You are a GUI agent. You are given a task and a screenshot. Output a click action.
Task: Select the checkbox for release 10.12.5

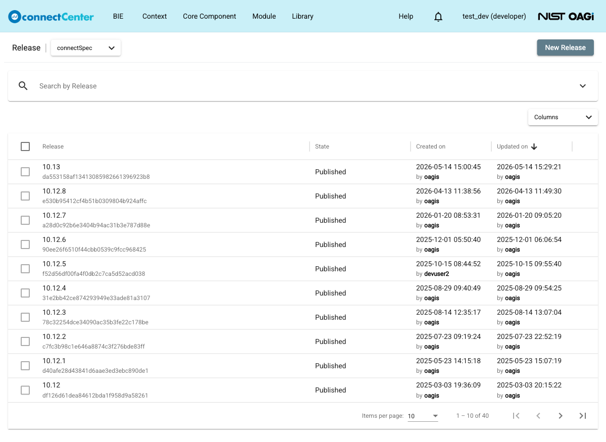(25, 269)
